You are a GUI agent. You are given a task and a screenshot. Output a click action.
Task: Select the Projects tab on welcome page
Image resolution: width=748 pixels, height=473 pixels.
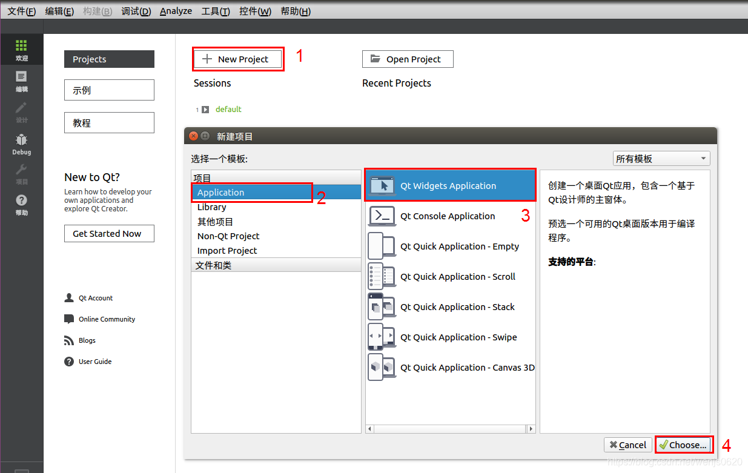(x=109, y=59)
